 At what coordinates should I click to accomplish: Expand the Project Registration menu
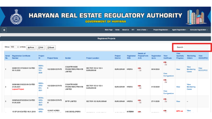[x=161, y=30]
